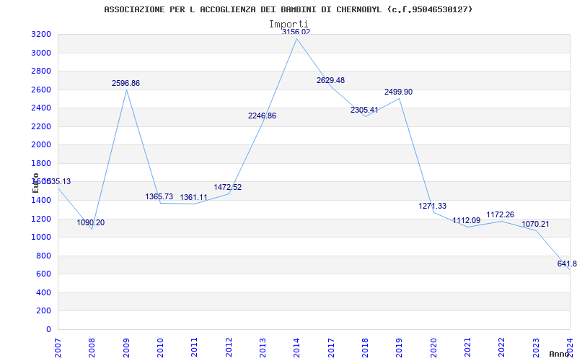
Task: Click the 'Importi' series label
Action: click(x=288, y=25)
